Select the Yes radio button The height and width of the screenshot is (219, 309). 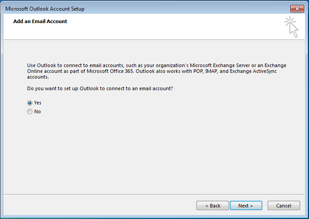pyautogui.click(x=29, y=103)
